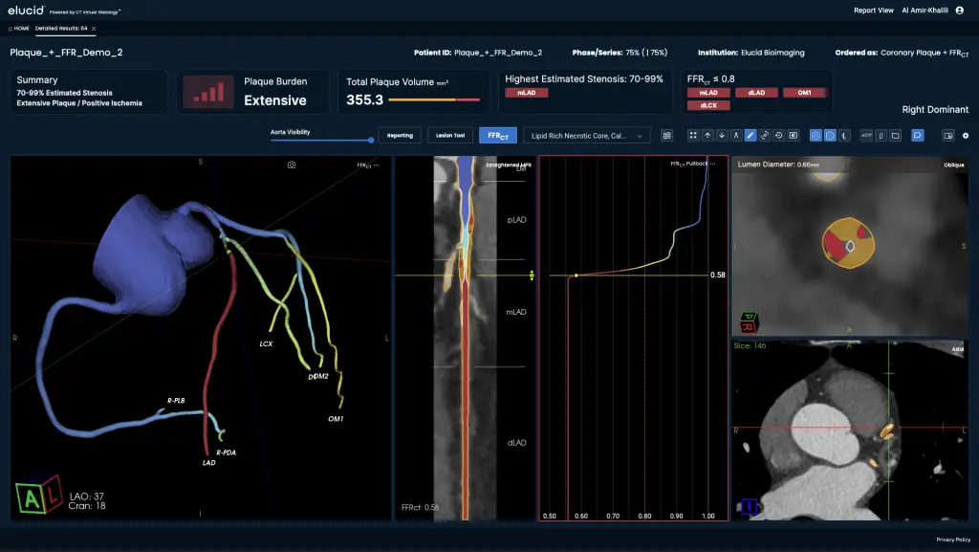
Task: Click the user account avatar icon
Action: [960, 10]
